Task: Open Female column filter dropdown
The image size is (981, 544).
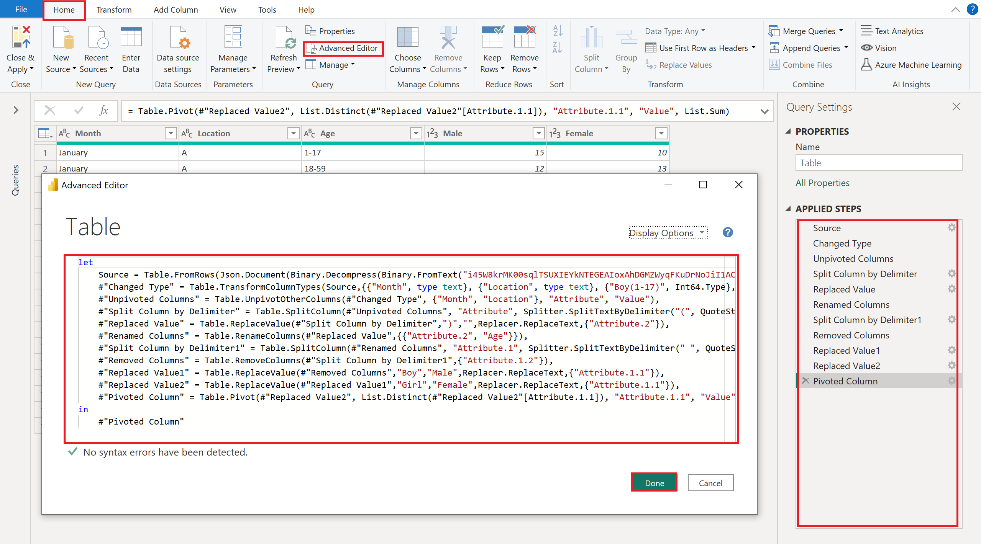Action: 661,133
